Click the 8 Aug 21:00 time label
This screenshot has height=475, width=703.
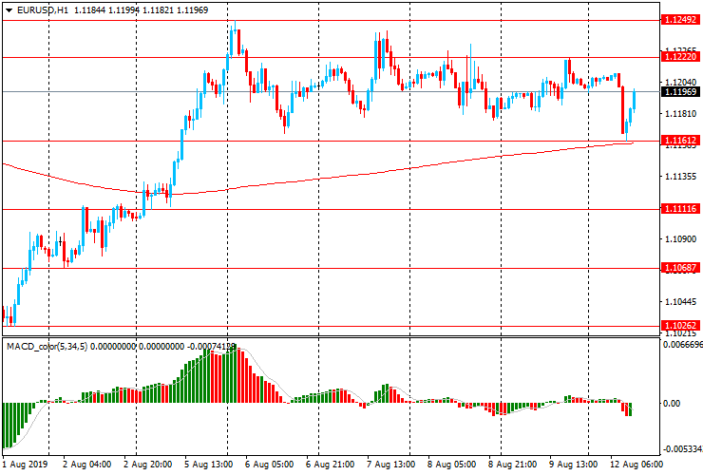tap(512, 465)
